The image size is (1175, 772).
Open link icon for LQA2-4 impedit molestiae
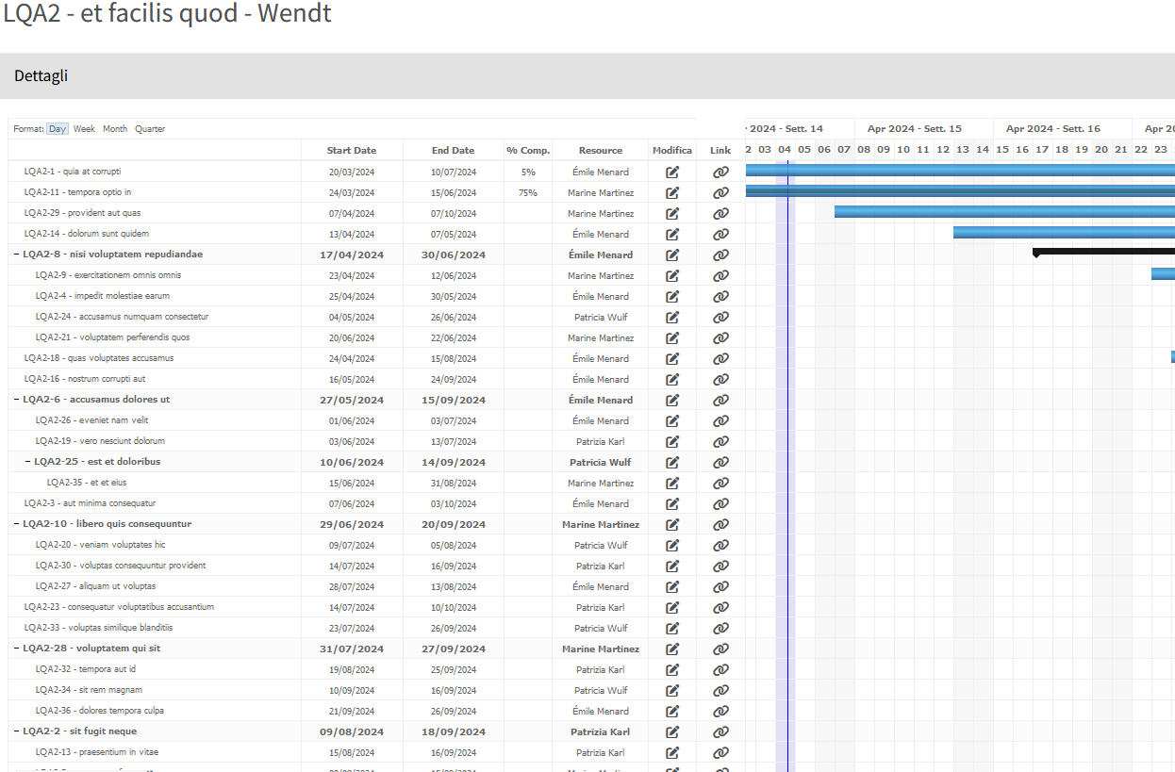pos(720,297)
